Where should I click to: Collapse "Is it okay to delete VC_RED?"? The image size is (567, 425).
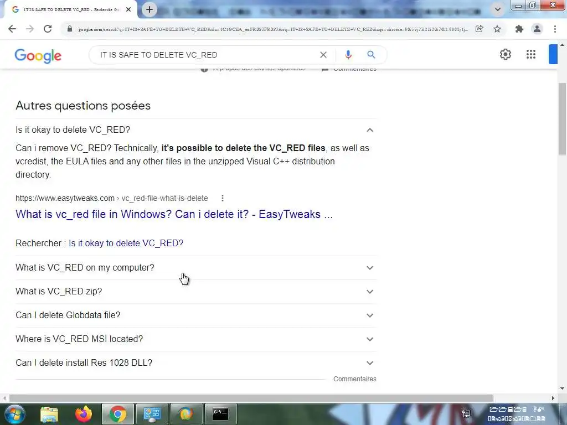point(196,129)
